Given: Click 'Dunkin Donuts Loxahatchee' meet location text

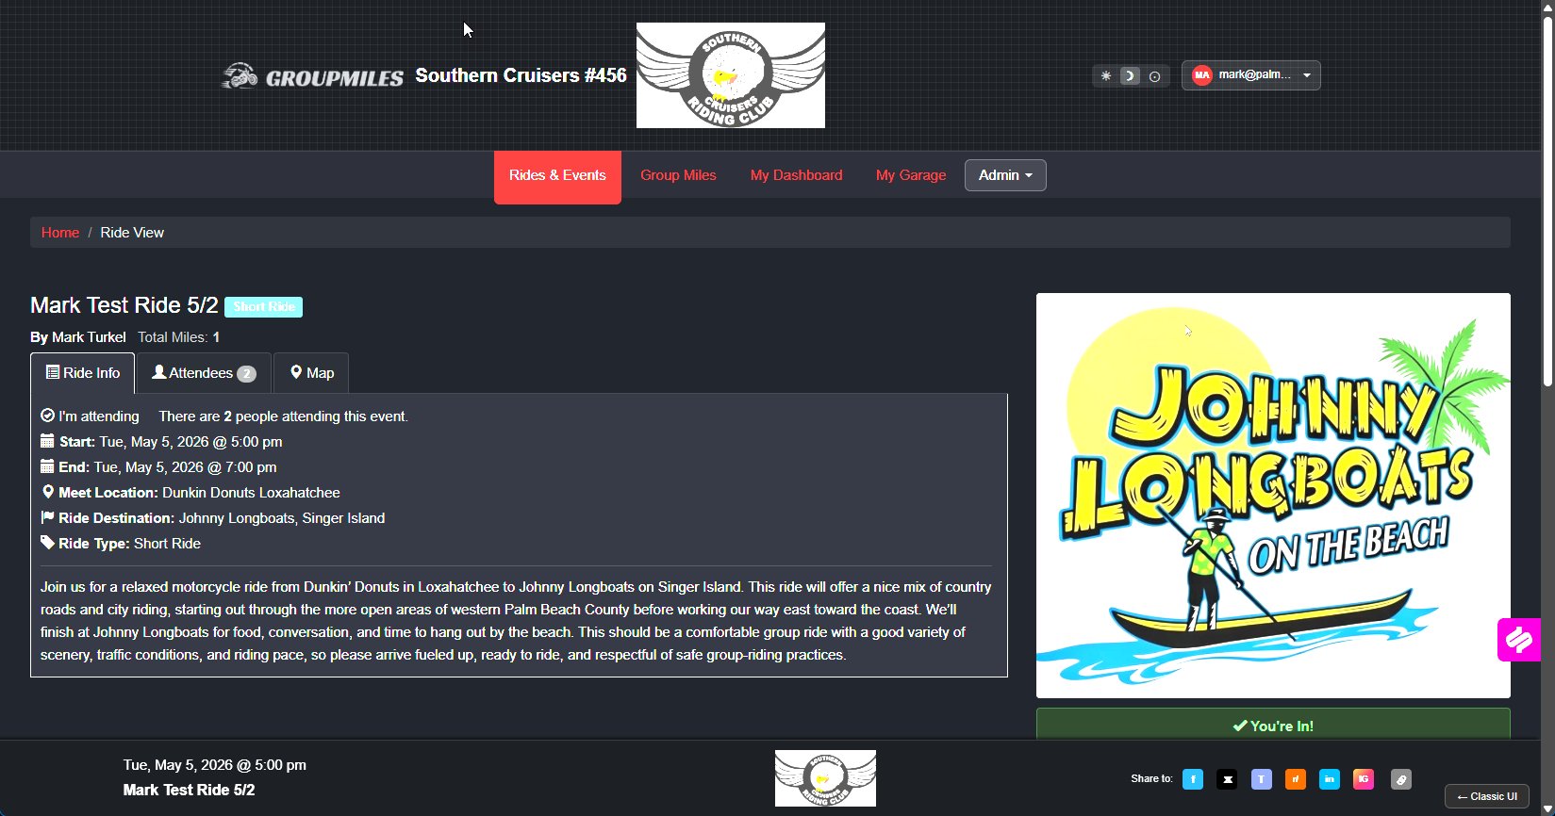Looking at the screenshot, I should (x=251, y=493).
